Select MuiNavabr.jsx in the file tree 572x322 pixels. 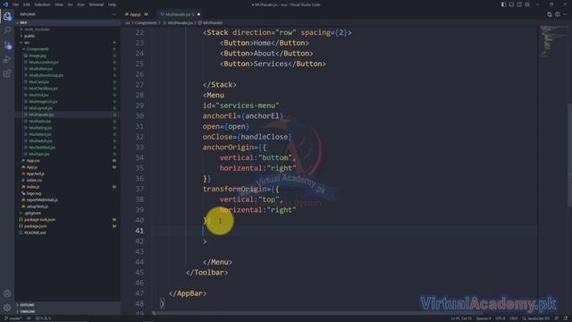(68, 114)
